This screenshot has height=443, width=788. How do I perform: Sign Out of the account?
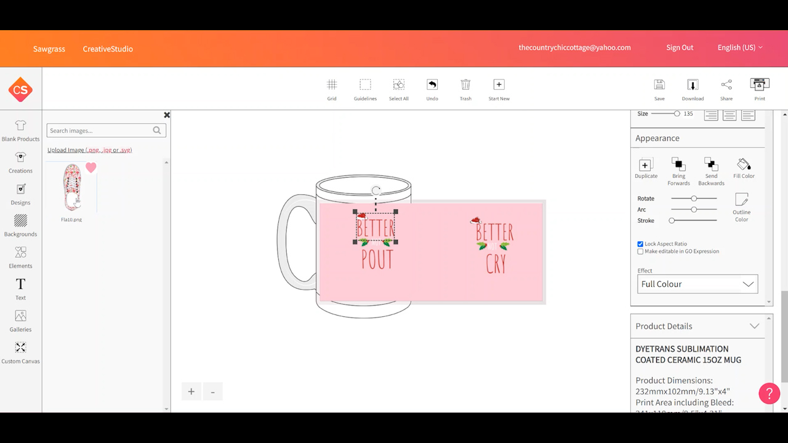point(680,48)
